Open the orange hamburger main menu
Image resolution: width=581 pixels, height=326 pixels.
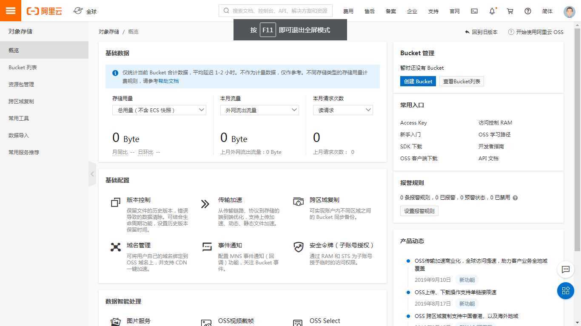click(x=11, y=11)
